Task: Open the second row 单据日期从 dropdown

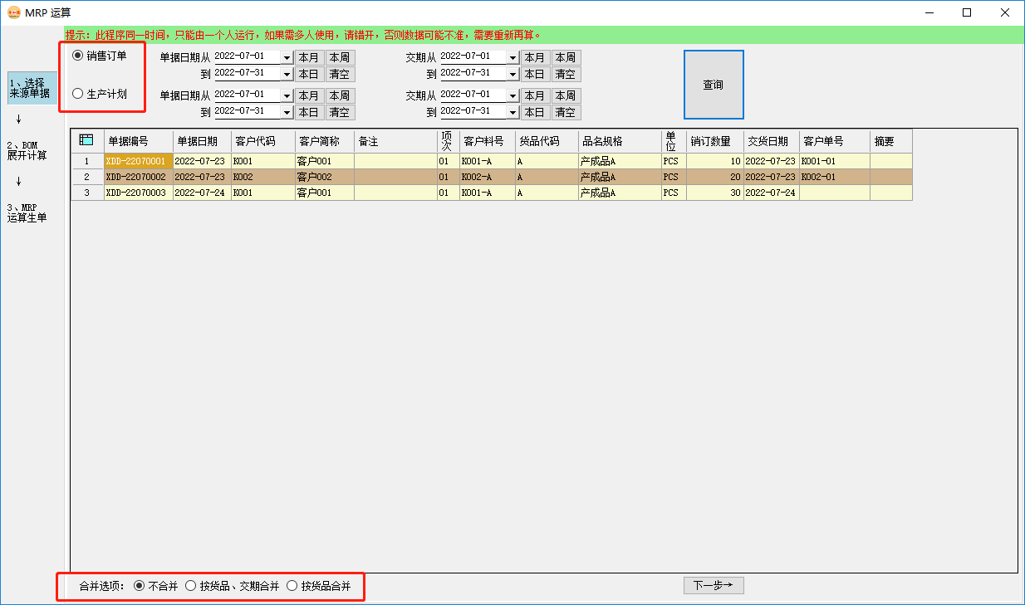Action: 287,95
